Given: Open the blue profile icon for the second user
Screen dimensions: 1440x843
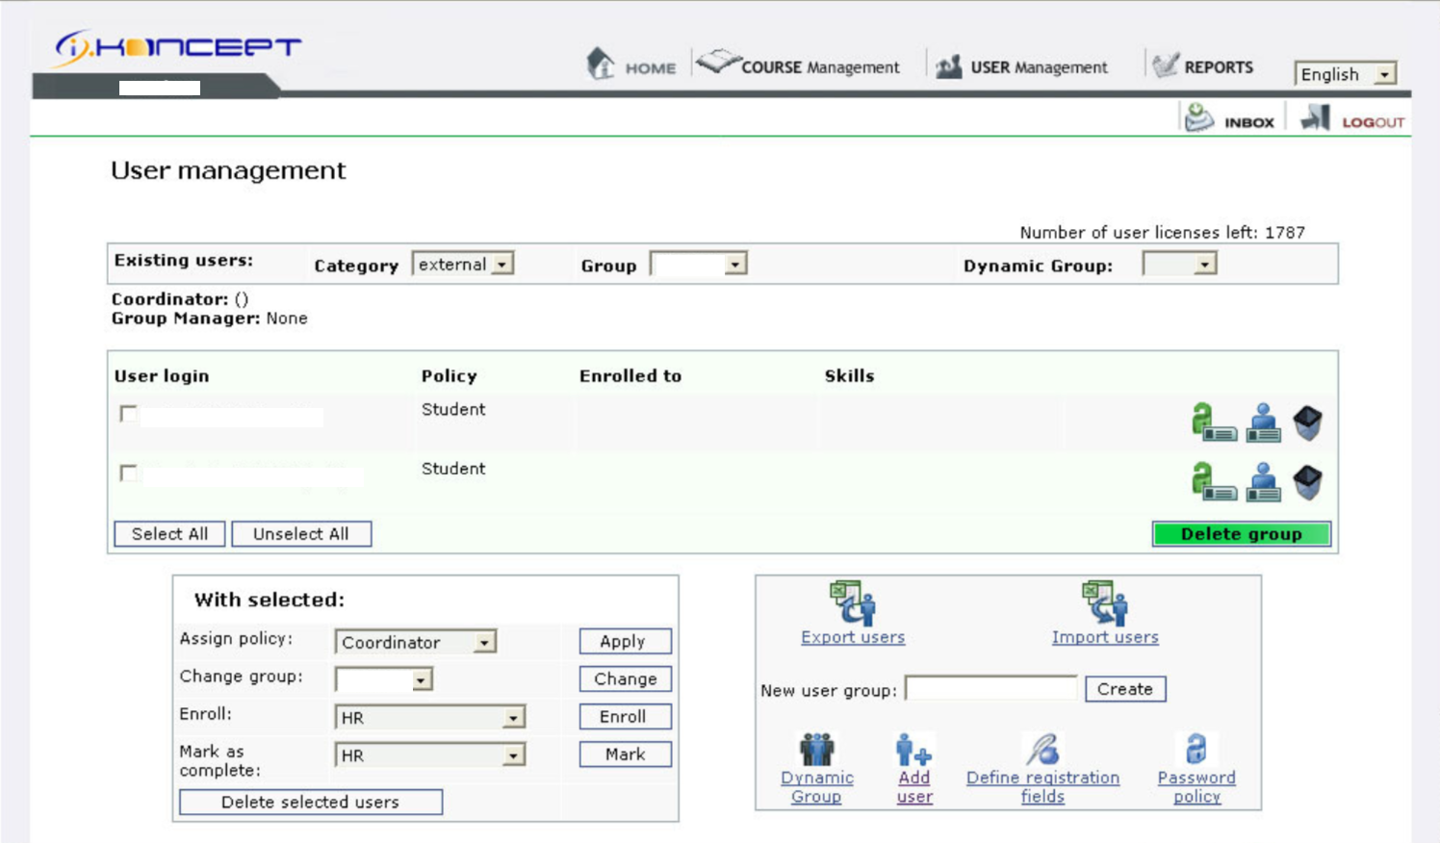Looking at the screenshot, I should click(x=1263, y=482).
